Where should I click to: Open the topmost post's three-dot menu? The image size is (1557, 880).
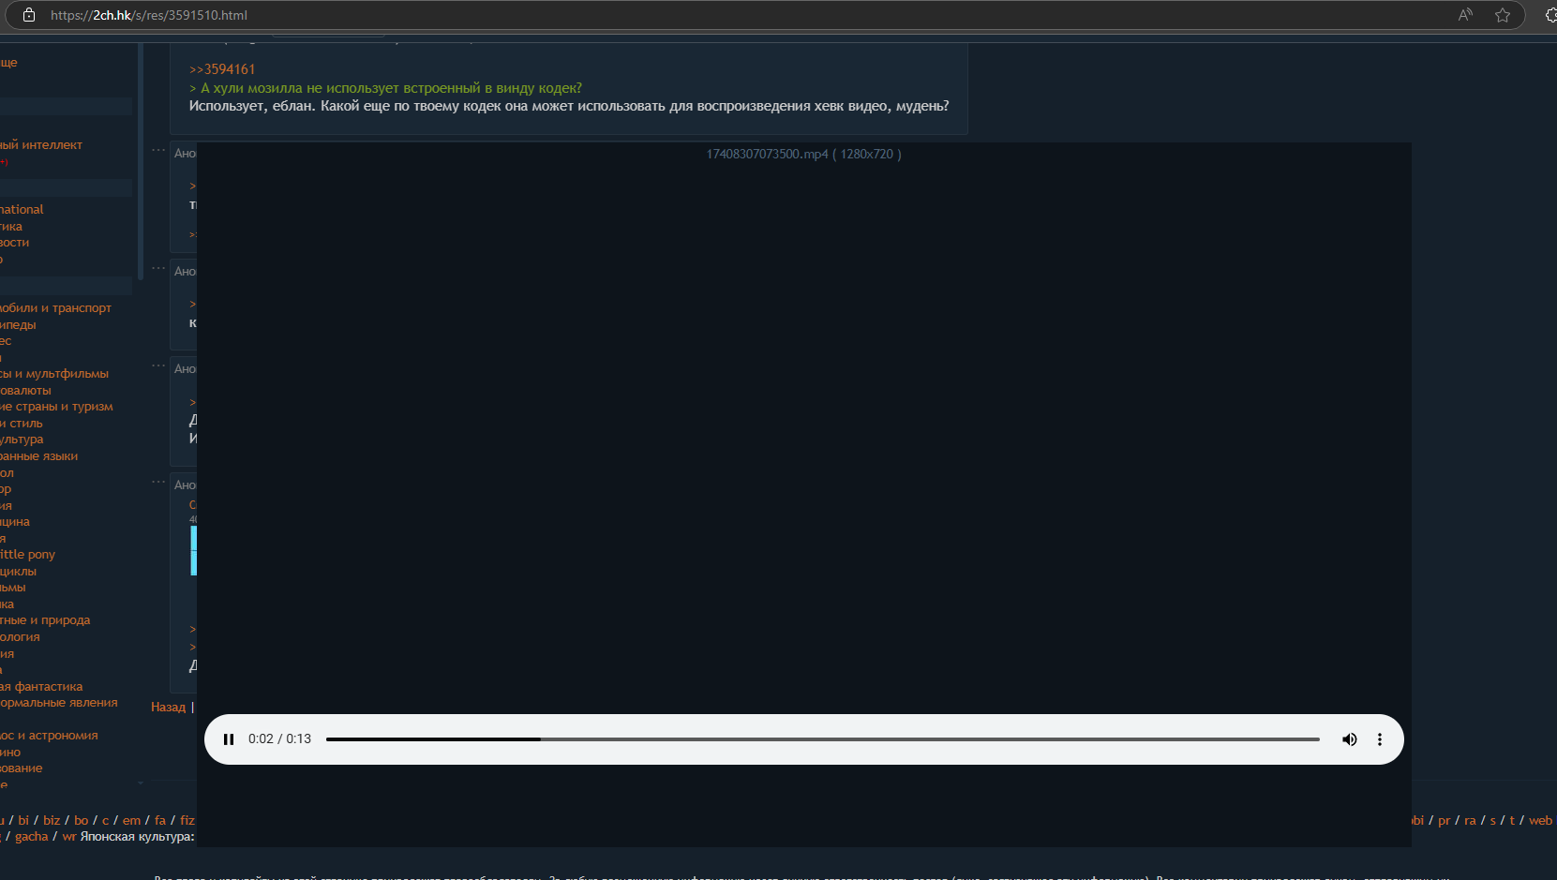tap(158, 150)
